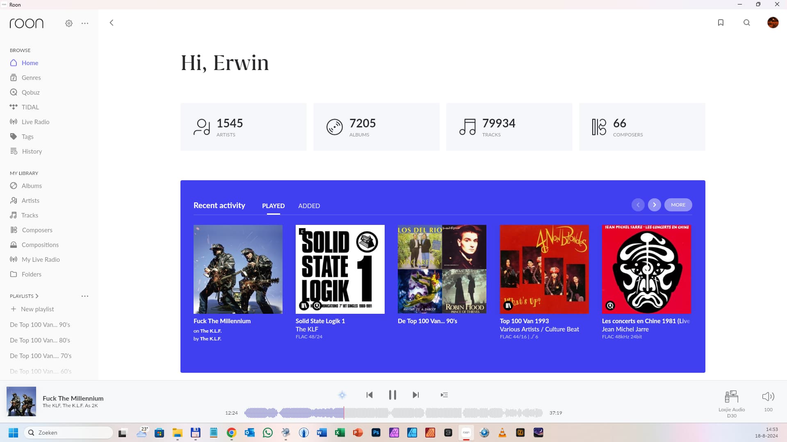The width and height of the screenshot is (787, 442).
Task: Open playlists three-dot options menu
Action: pos(85,296)
